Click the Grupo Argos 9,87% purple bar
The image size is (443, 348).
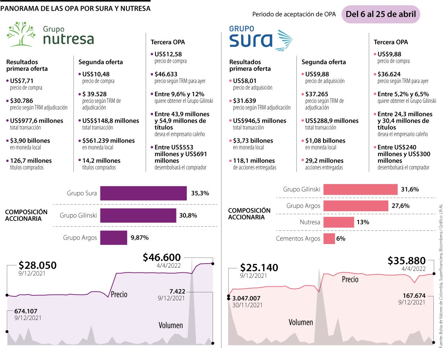click(x=113, y=238)
